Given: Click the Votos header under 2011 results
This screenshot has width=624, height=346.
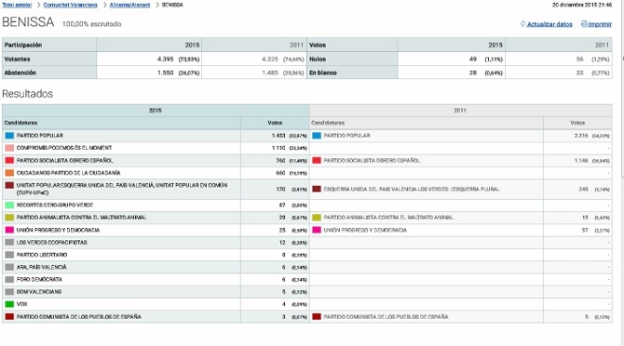Looking at the screenshot, I should pyautogui.click(x=577, y=123).
